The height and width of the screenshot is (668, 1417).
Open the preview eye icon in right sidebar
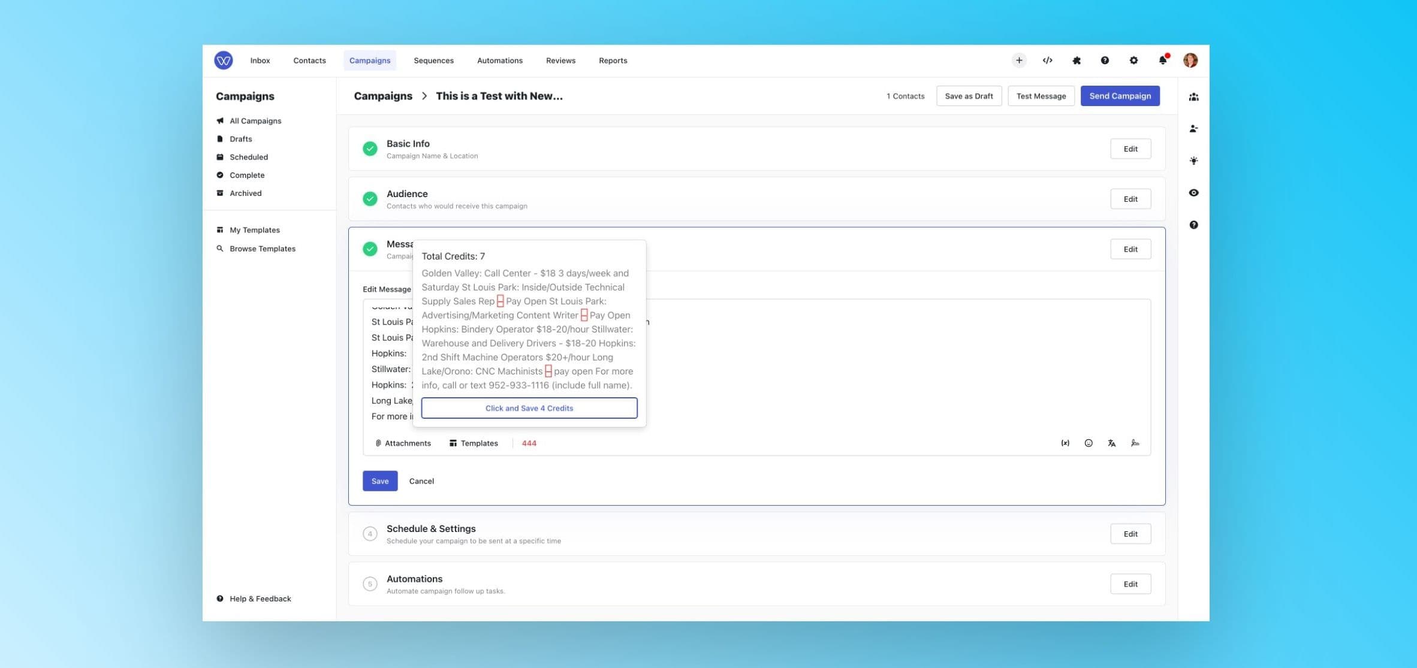click(1194, 192)
